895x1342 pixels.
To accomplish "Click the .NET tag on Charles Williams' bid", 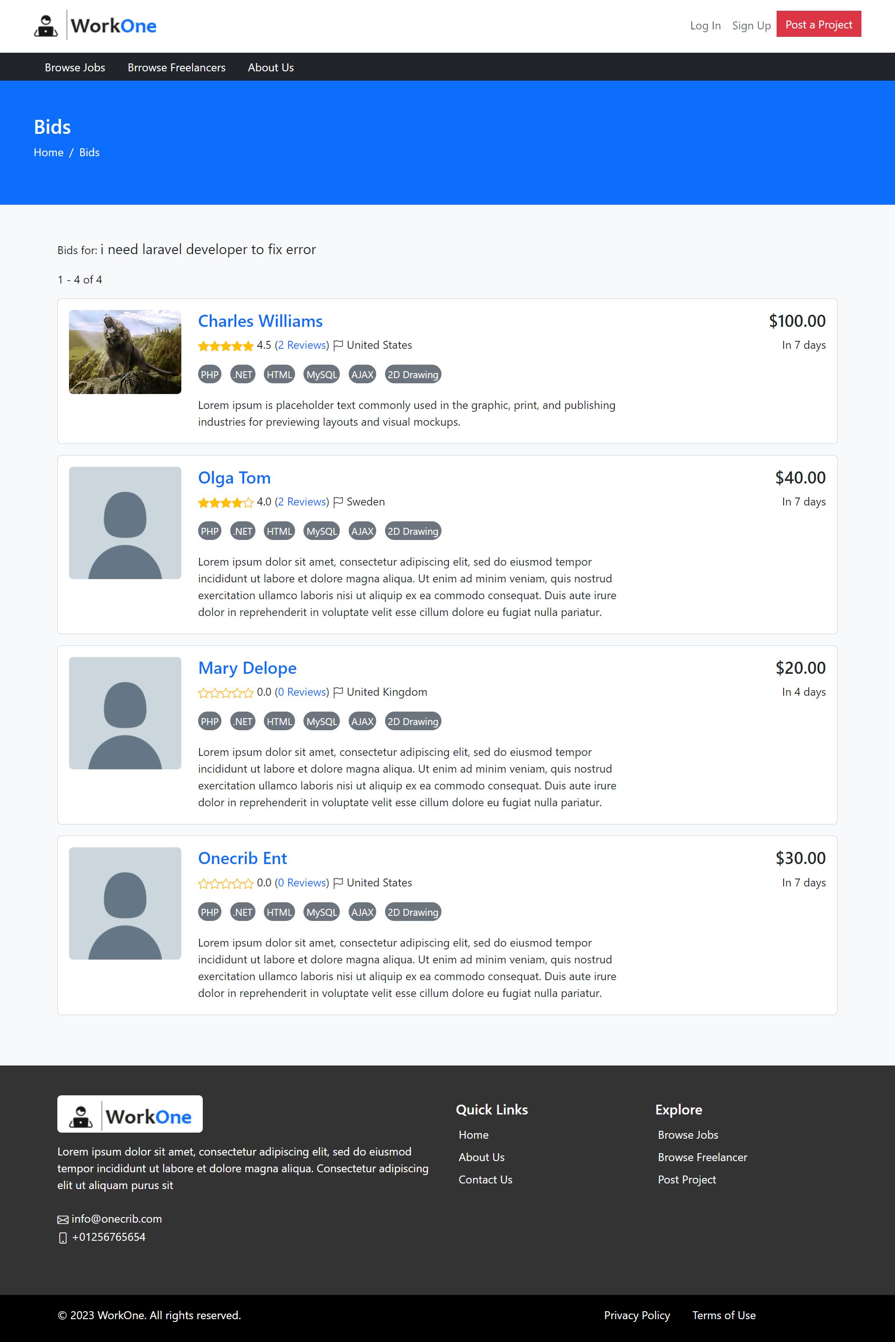I will 243,374.
